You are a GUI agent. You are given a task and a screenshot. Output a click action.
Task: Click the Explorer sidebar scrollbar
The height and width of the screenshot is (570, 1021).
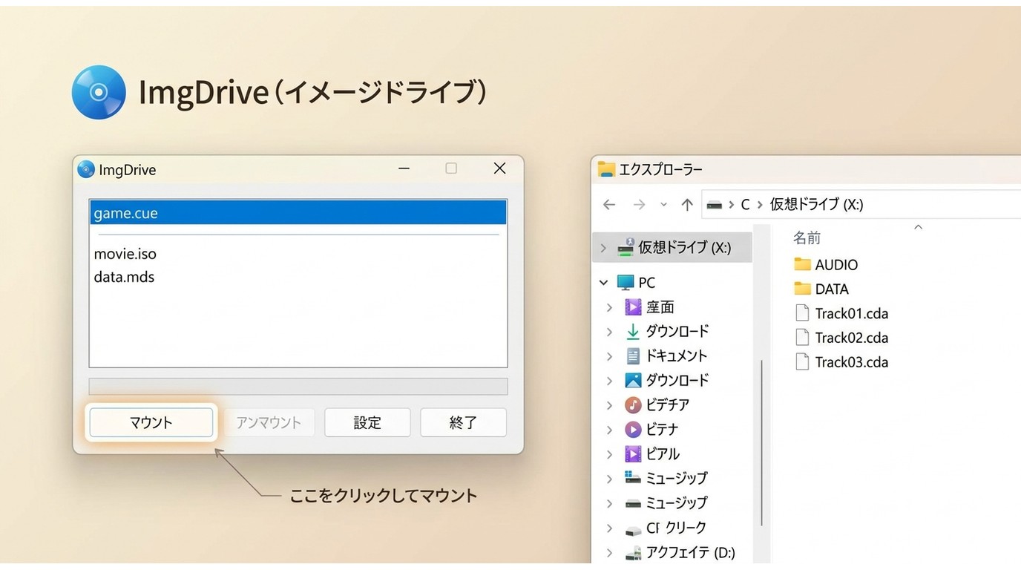(761, 442)
